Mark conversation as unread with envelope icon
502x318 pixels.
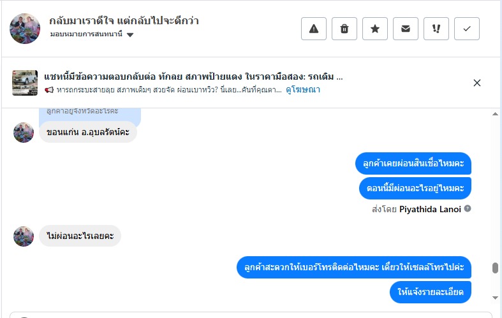406,29
